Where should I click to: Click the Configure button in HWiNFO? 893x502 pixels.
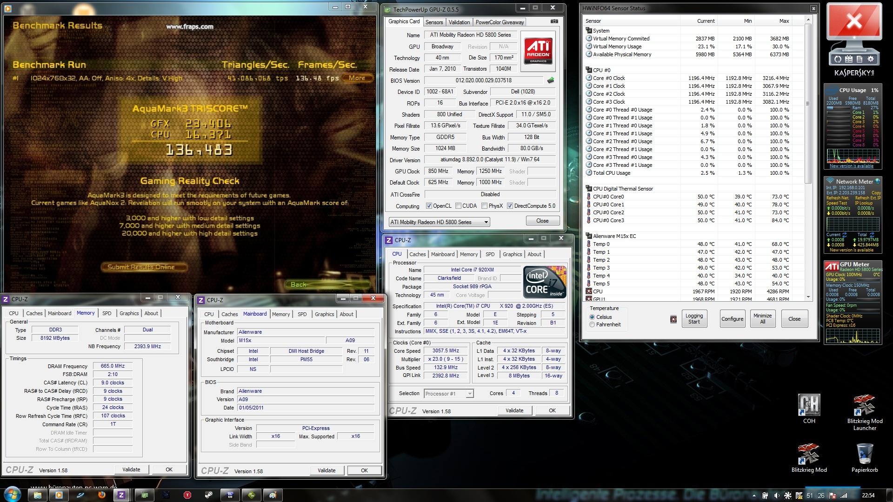coord(732,319)
